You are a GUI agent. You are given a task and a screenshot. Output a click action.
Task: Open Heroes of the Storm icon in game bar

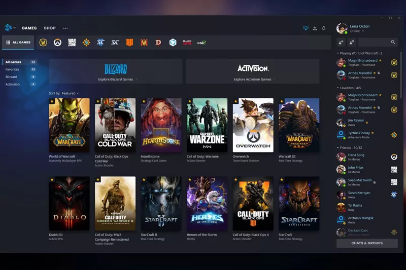tap(173, 43)
